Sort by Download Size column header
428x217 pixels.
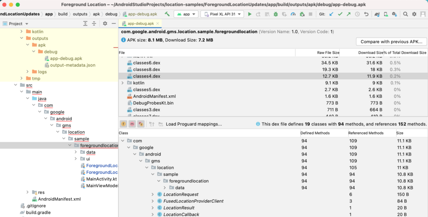[x=362, y=52]
